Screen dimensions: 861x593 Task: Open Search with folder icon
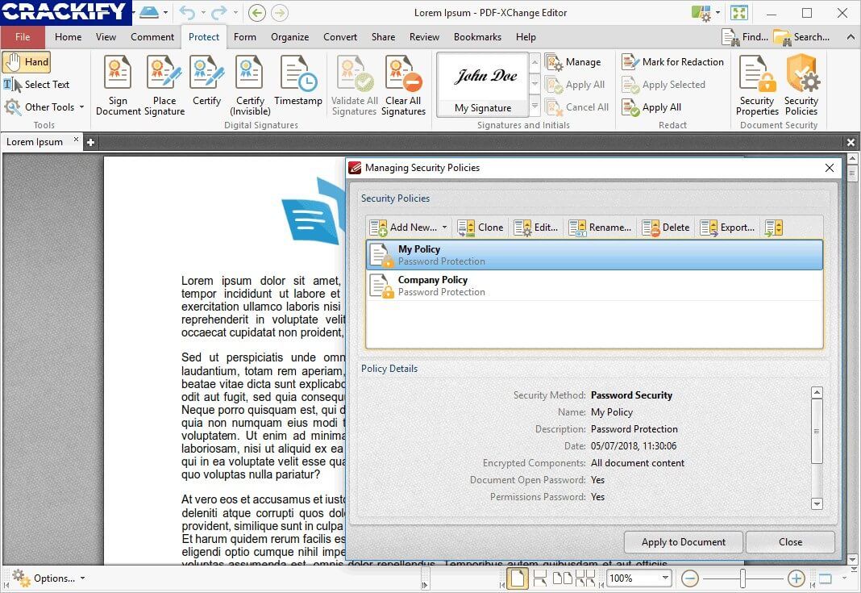pyautogui.click(x=801, y=37)
